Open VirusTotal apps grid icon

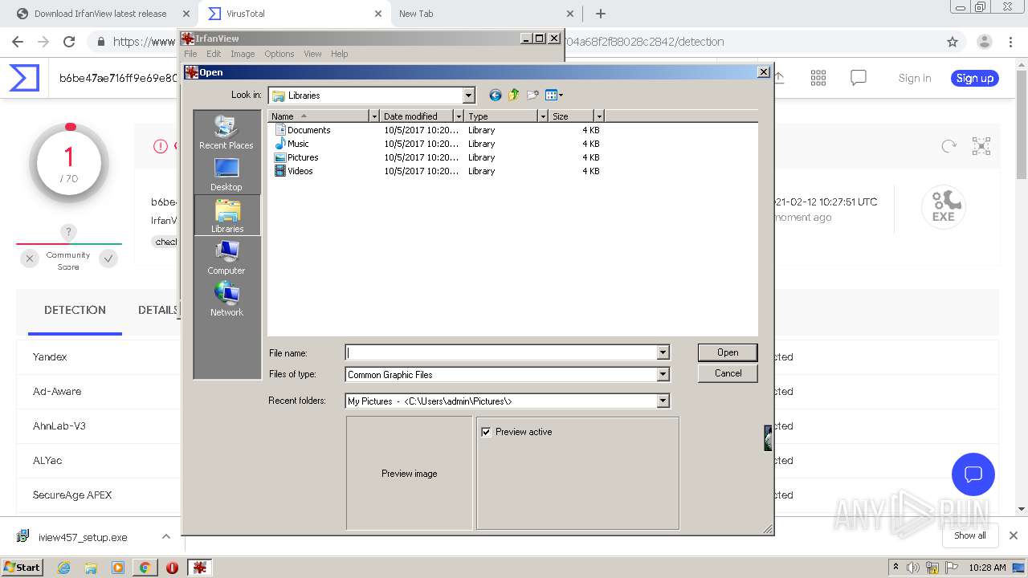click(x=818, y=78)
